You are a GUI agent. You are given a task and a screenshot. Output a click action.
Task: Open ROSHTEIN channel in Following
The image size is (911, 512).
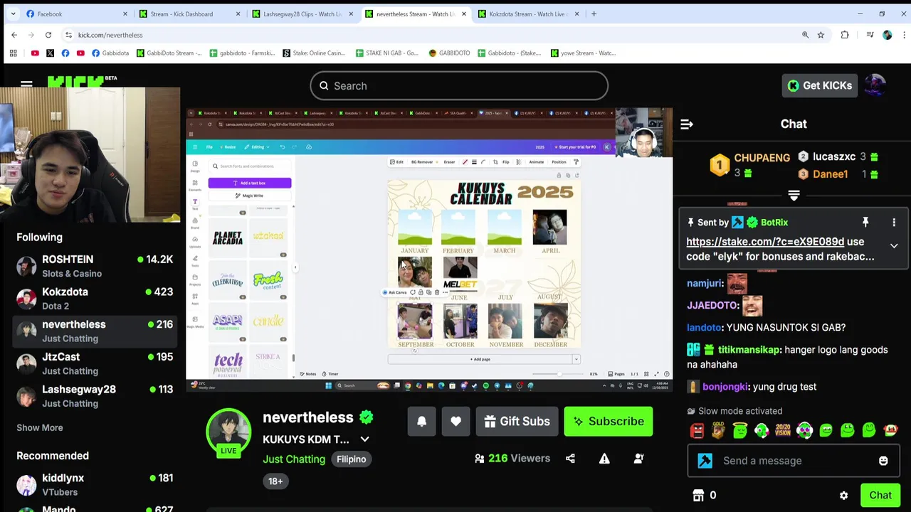point(95,266)
